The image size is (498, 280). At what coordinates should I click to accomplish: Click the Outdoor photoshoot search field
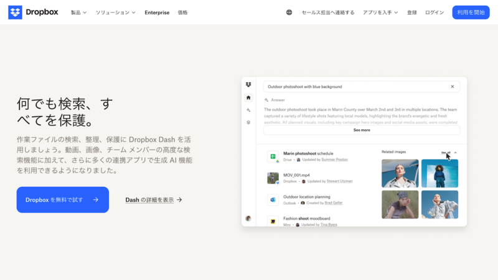click(362, 86)
